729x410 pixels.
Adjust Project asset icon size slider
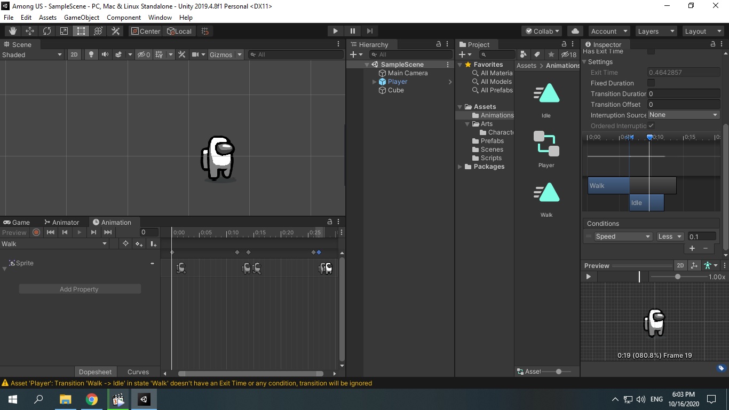click(x=558, y=371)
